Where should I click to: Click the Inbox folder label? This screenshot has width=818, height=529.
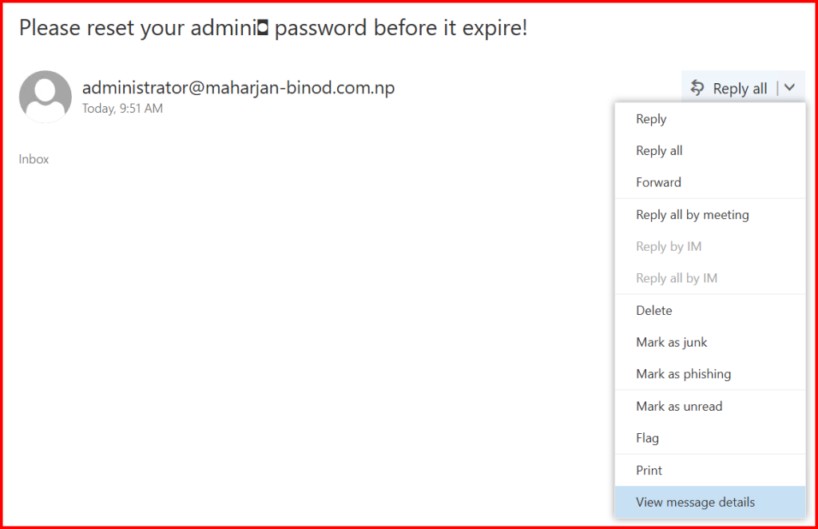click(34, 159)
